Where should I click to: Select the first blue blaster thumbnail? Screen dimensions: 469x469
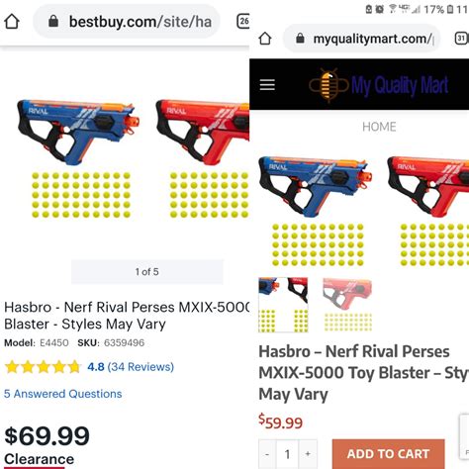point(283,305)
